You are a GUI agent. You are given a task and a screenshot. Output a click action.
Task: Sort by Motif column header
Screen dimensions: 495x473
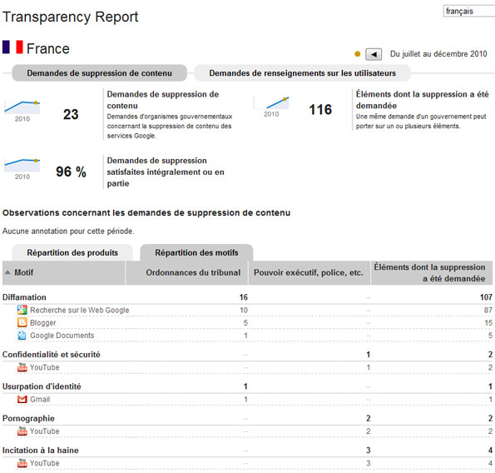pos(64,272)
